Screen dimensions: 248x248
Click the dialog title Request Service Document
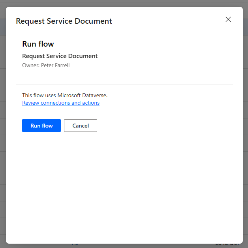(64, 21)
